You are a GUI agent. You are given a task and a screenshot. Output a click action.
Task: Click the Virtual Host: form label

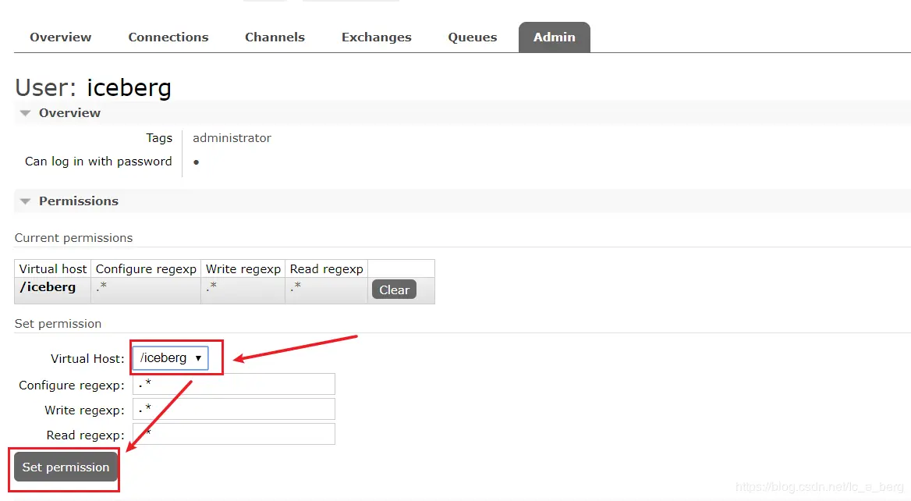pos(87,359)
